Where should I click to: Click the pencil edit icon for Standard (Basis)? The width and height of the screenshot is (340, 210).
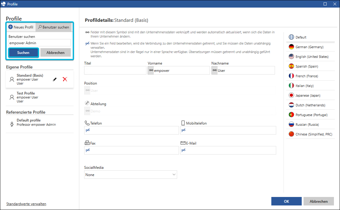click(x=55, y=79)
